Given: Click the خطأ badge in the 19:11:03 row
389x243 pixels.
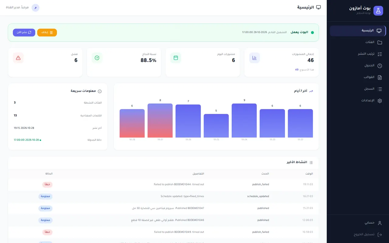Looking at the screenshot, I should pyautogui.click(x=47, y=184).
